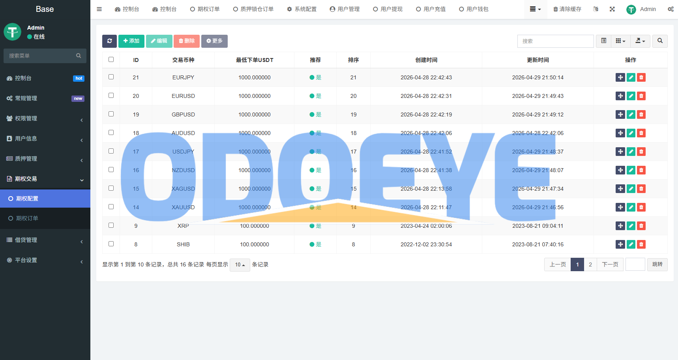Edit the SHIB row with pencil icon

pyautogui.click(x=631, y=244)
